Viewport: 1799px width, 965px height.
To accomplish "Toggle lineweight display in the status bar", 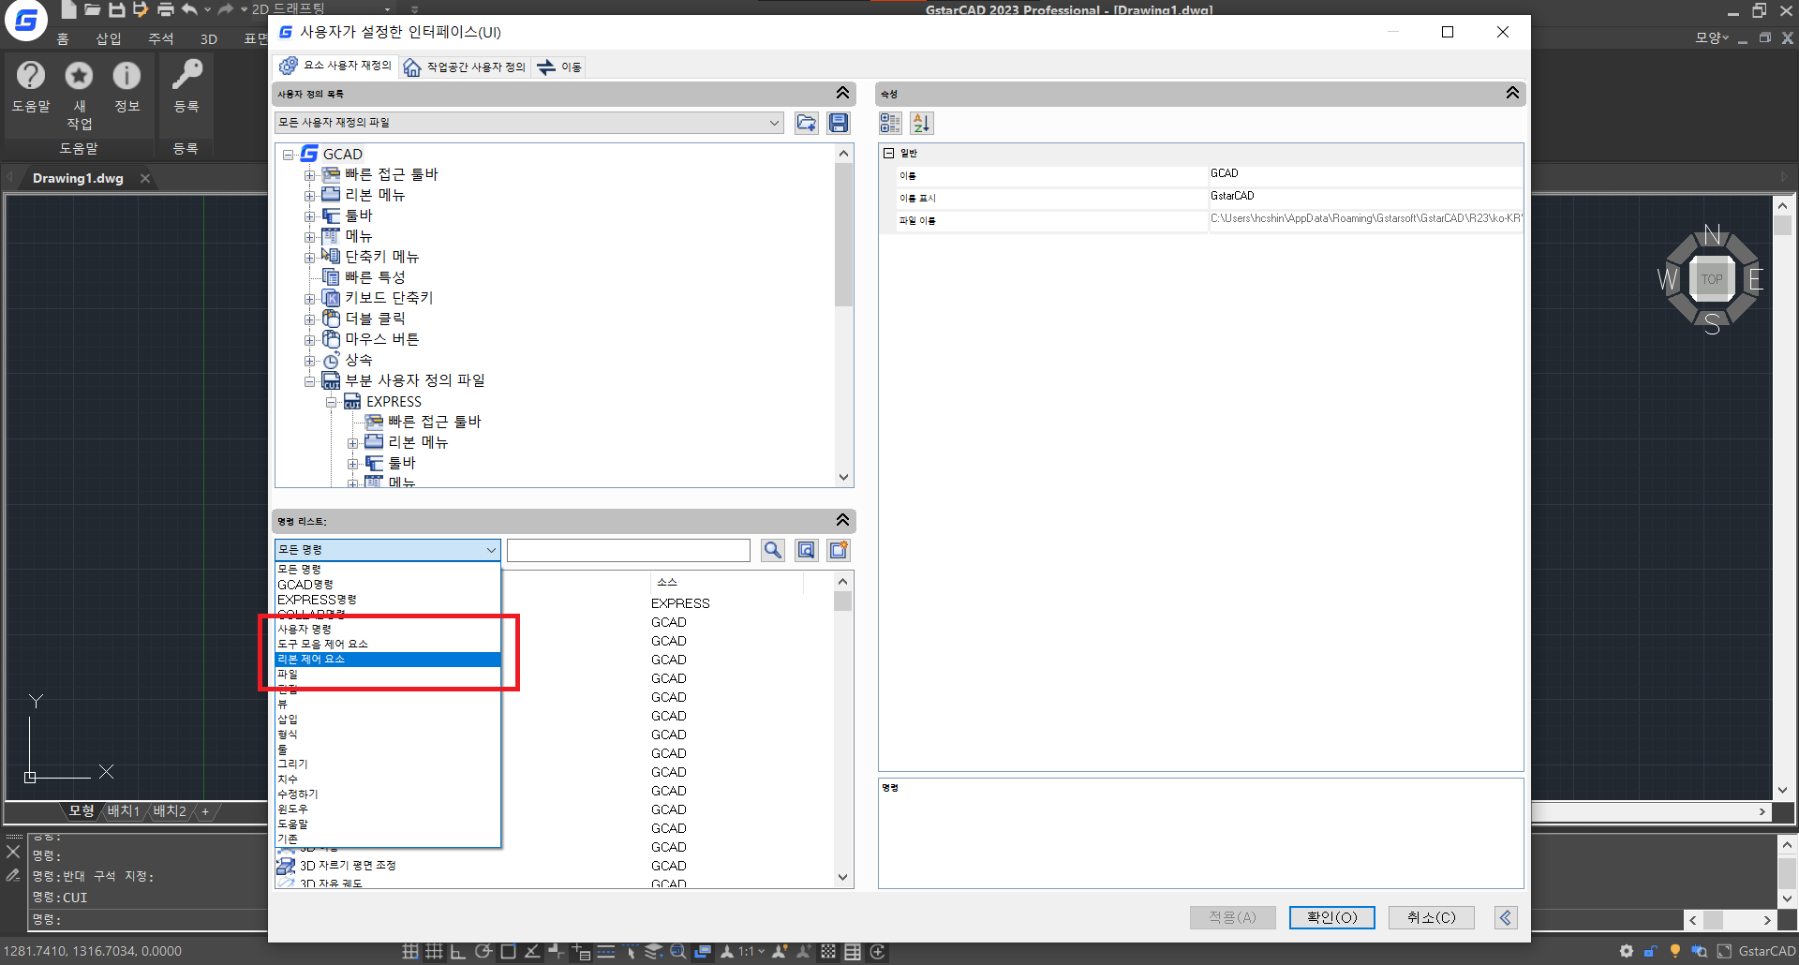I will pyautogui.click(x=606, y=951).
